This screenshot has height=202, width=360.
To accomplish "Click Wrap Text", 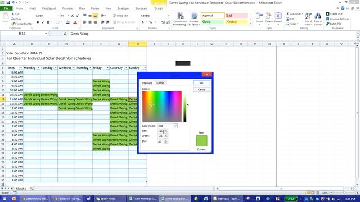I will (120, 16).
